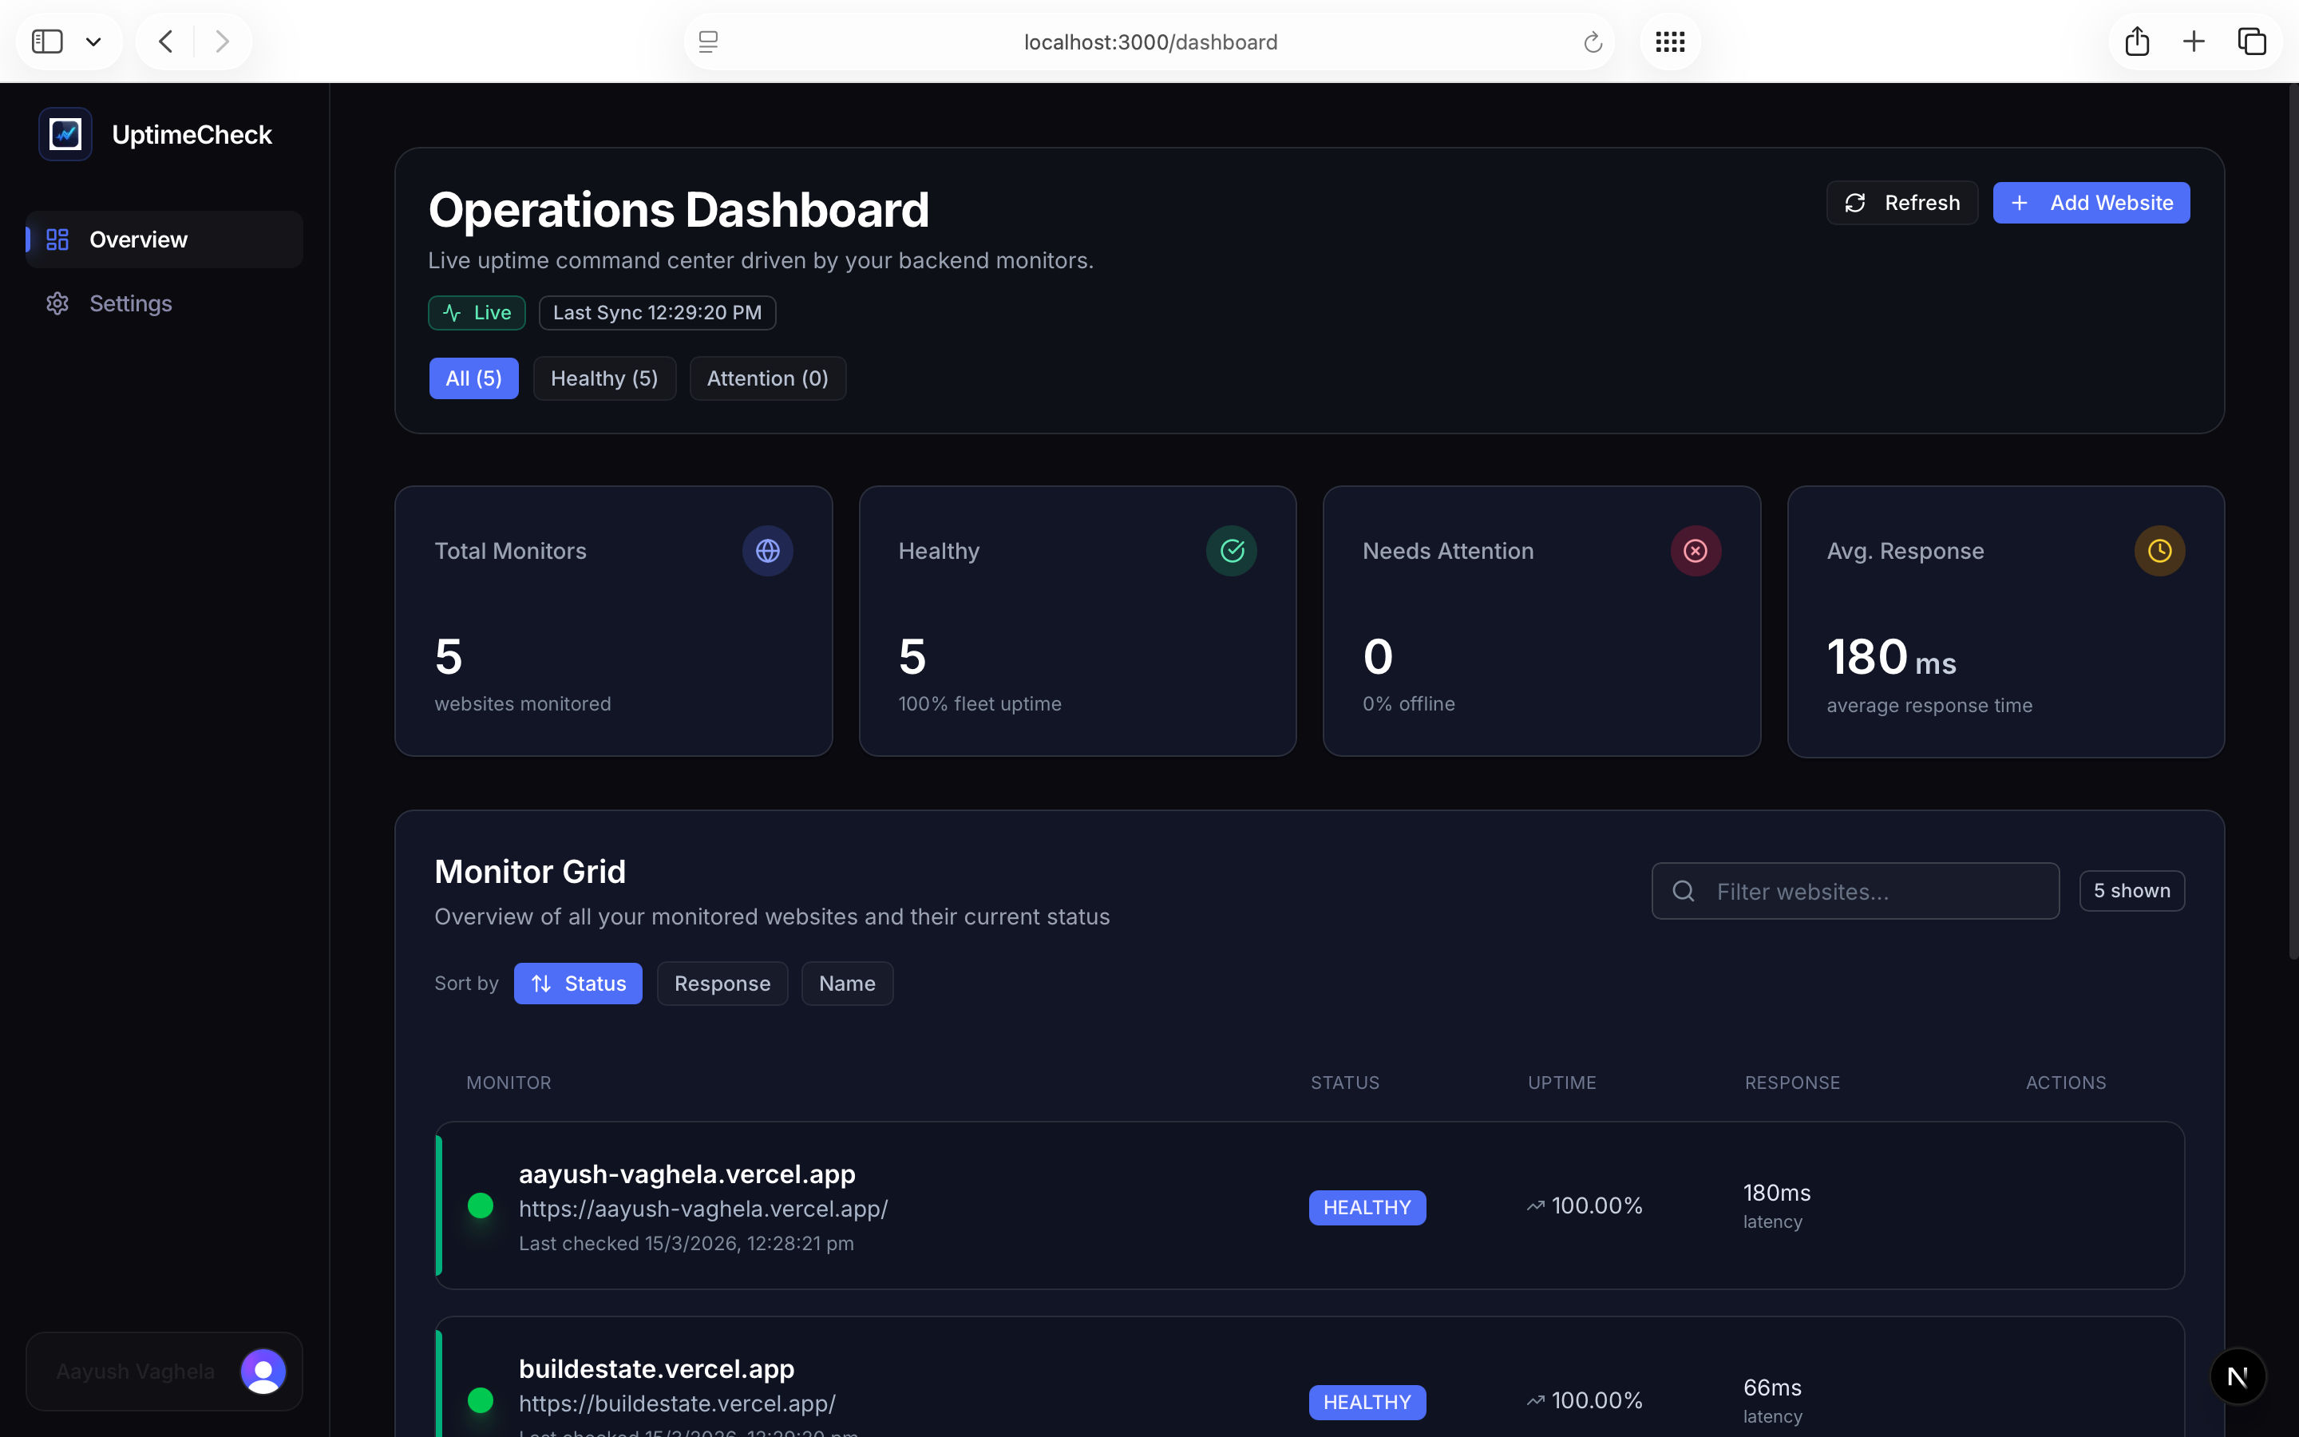This screenshot has width=2299, height=1437.
Task: Click the Add Website button
Action: pyautogui.click(x=2090, y=203)
